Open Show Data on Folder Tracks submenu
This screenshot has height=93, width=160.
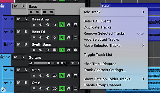tap(114, 79)
